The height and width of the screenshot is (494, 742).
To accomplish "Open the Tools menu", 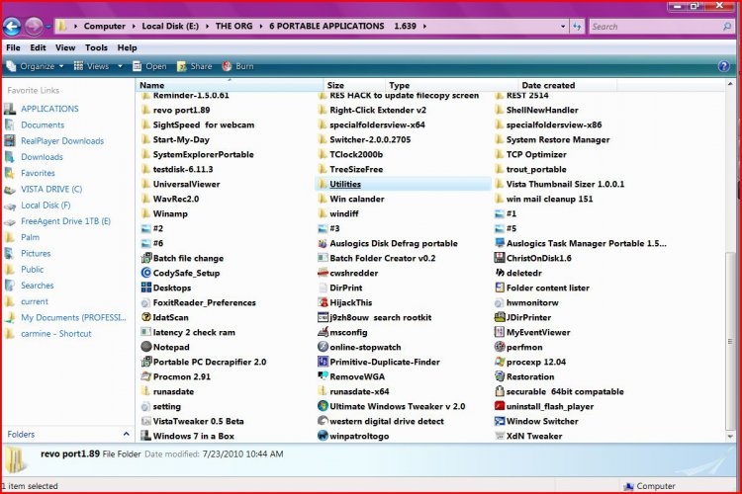I will tap(96, 47).
